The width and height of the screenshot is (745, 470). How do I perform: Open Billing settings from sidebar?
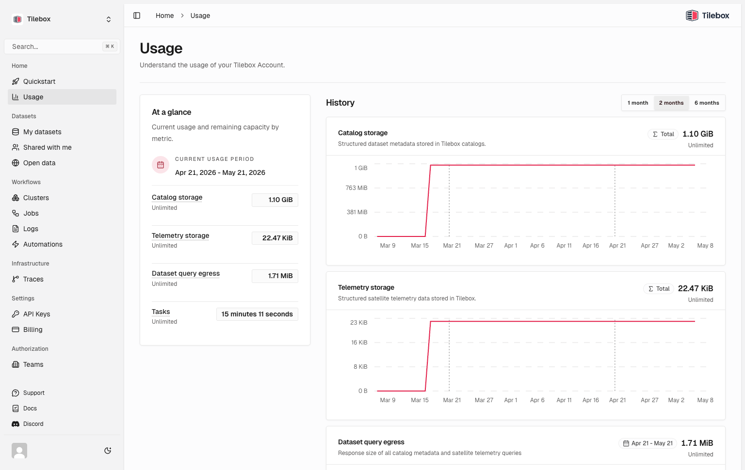(x=62, y=329)
